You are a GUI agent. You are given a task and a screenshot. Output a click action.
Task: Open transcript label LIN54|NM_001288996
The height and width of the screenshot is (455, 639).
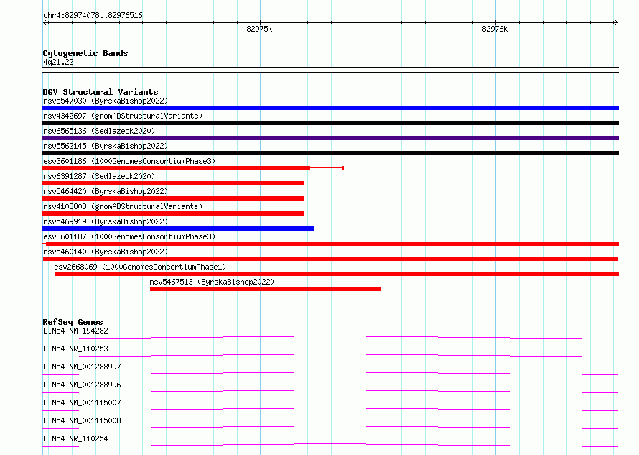coord(82,385)
